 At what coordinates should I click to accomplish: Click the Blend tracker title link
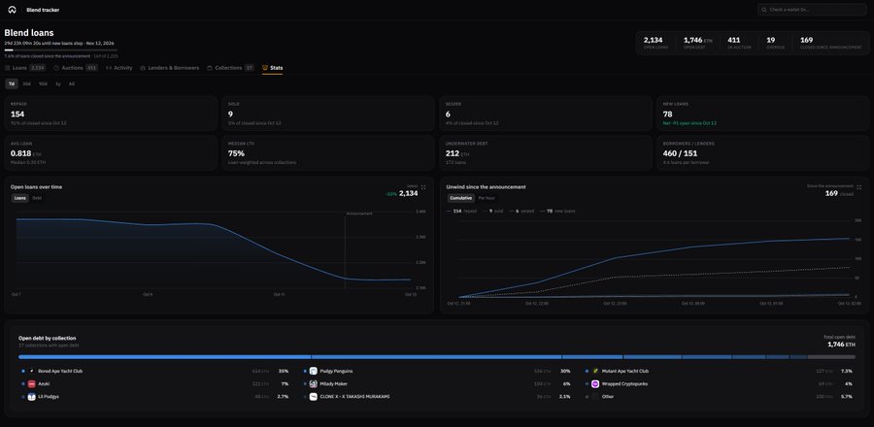[43, 10]
